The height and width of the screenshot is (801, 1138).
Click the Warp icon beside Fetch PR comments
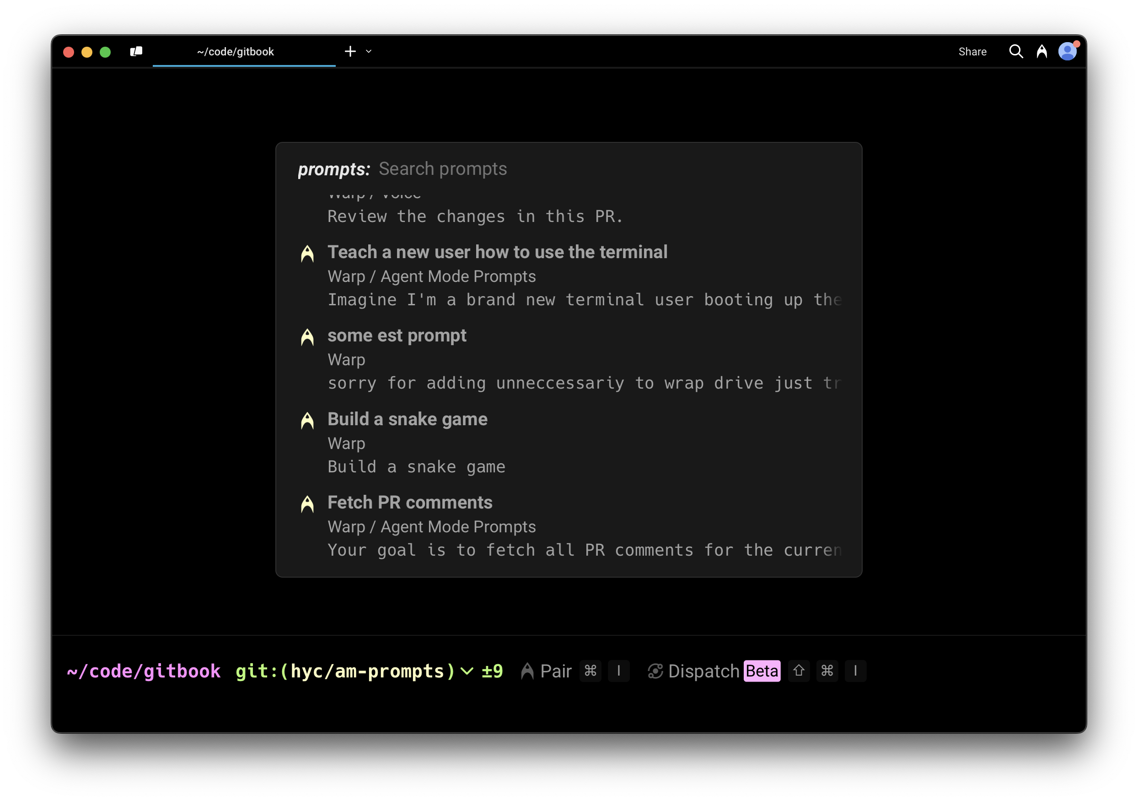click(x=307, y=504)
